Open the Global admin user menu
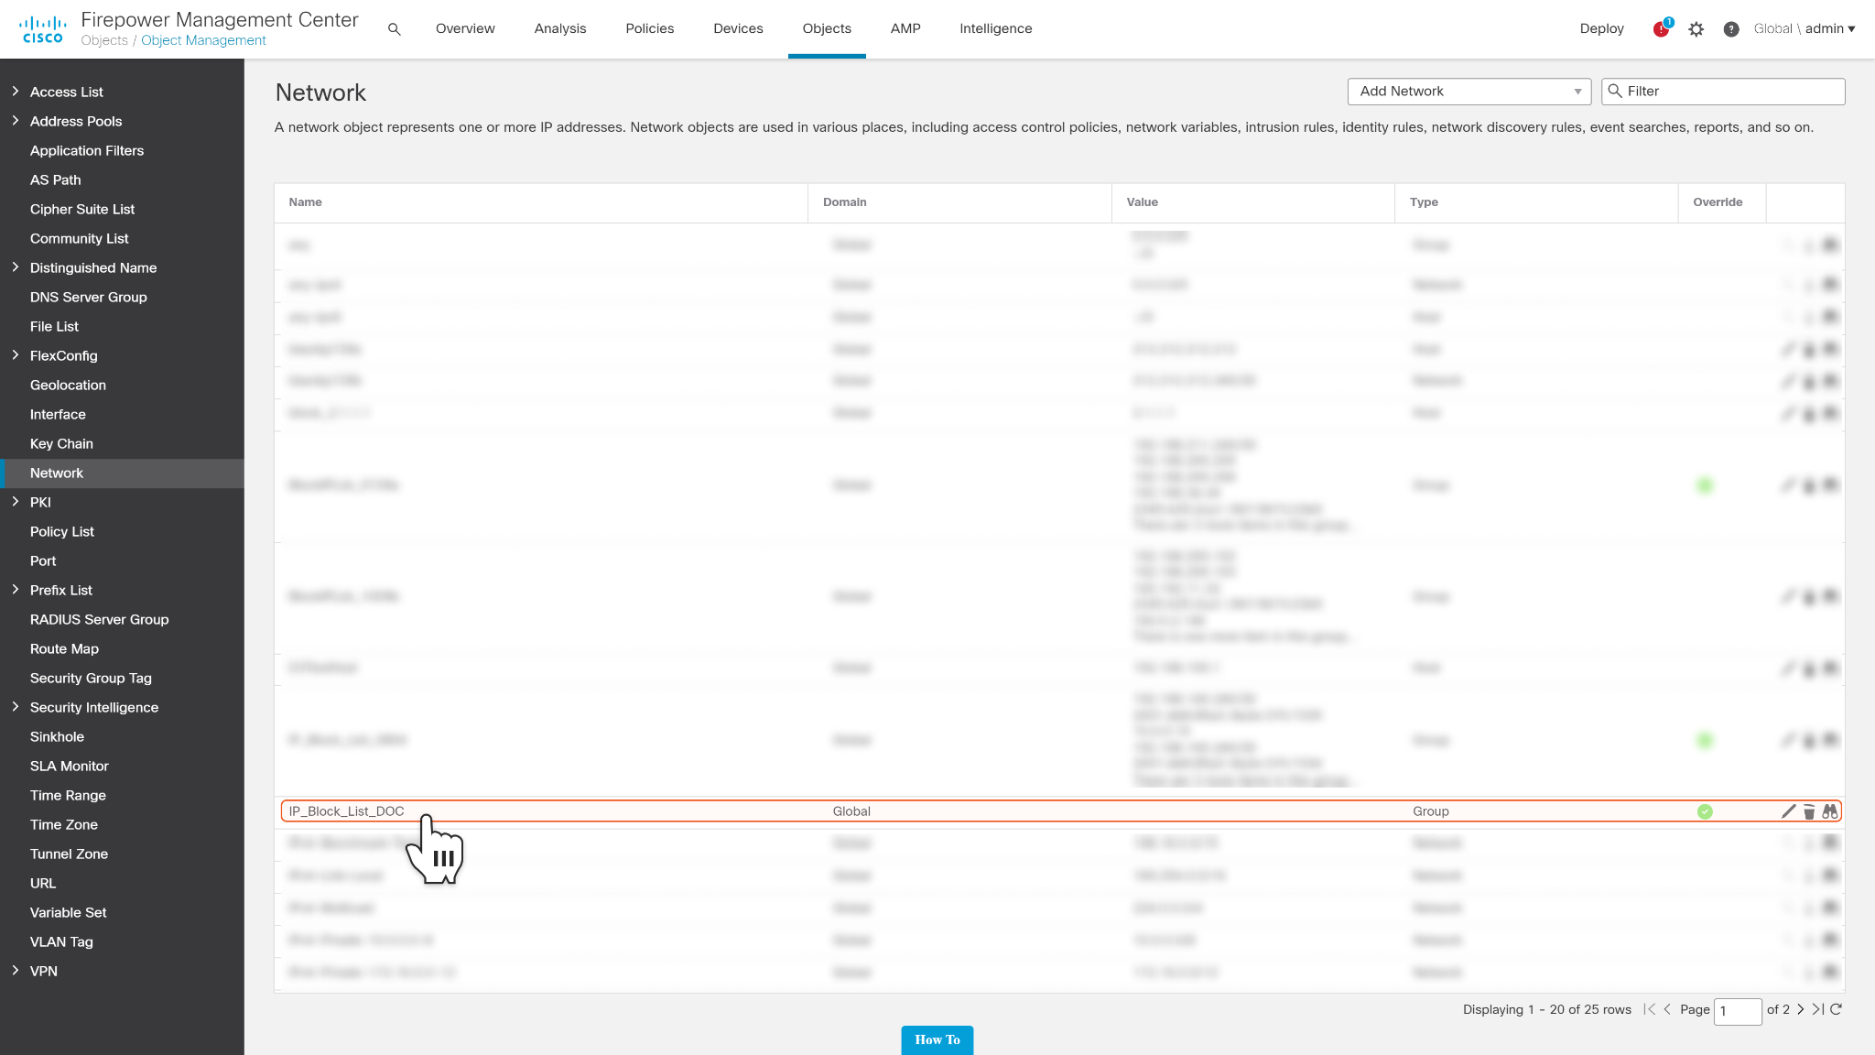This screenshot has width=1875, height=1055. (x=1804, y=29)
